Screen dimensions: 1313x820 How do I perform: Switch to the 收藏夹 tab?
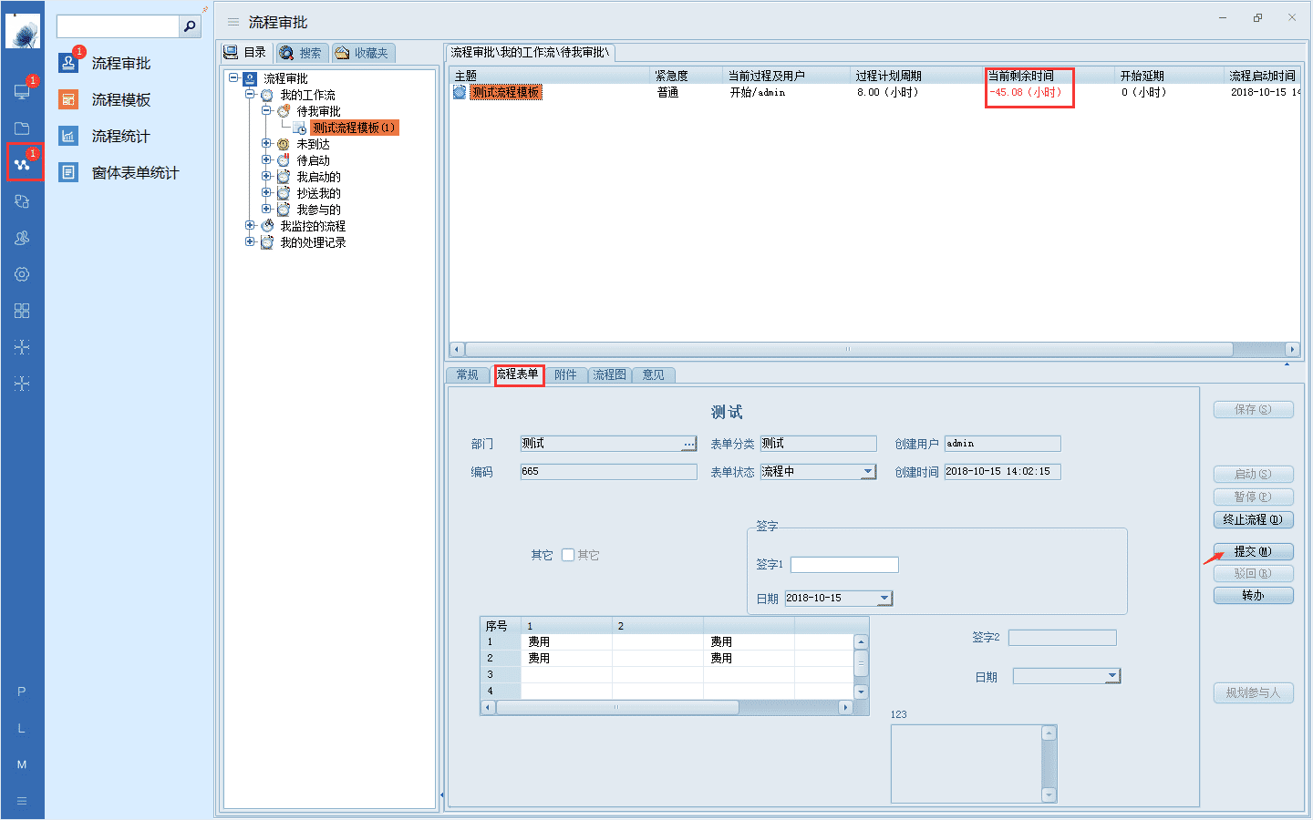tap(363, 53)
